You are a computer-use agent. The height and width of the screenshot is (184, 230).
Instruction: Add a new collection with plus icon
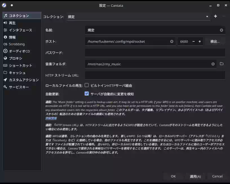(215, 16)
